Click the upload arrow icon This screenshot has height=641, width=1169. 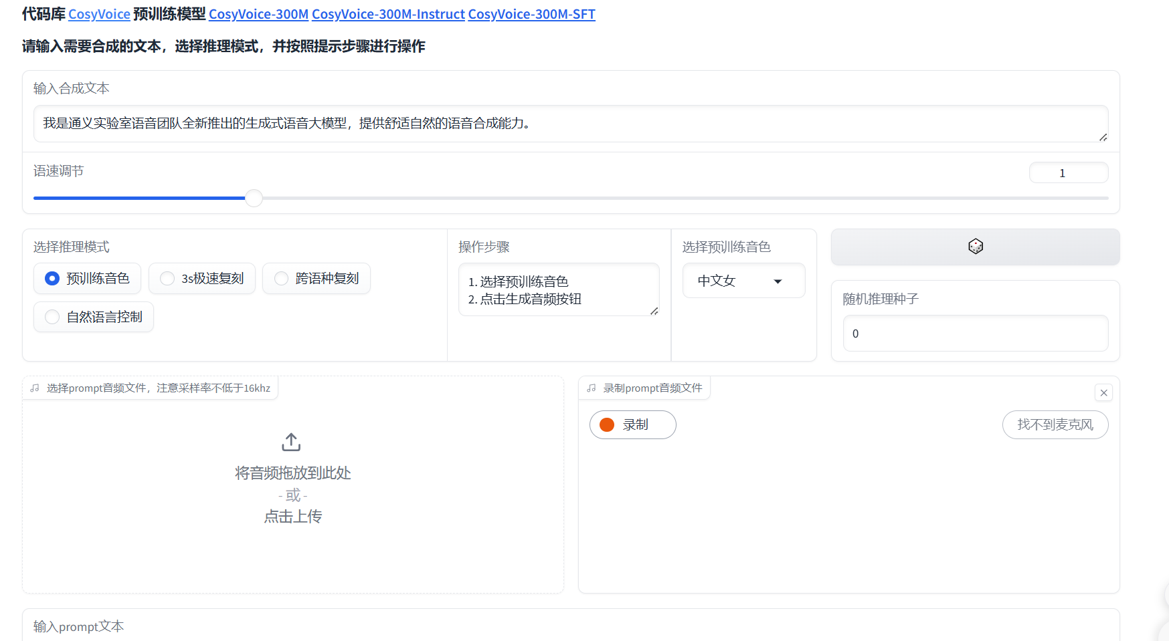click(x=291, y=442)
